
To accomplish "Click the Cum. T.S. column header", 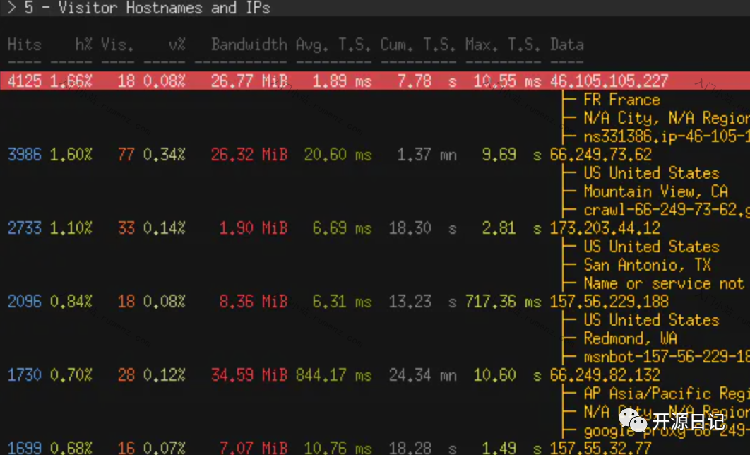I will tap(418, 45).
